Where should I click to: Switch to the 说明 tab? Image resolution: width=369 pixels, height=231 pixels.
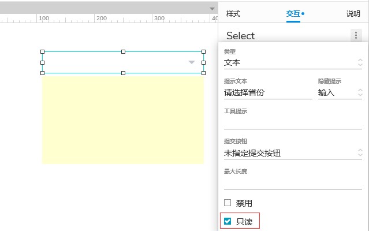[353, 14]
